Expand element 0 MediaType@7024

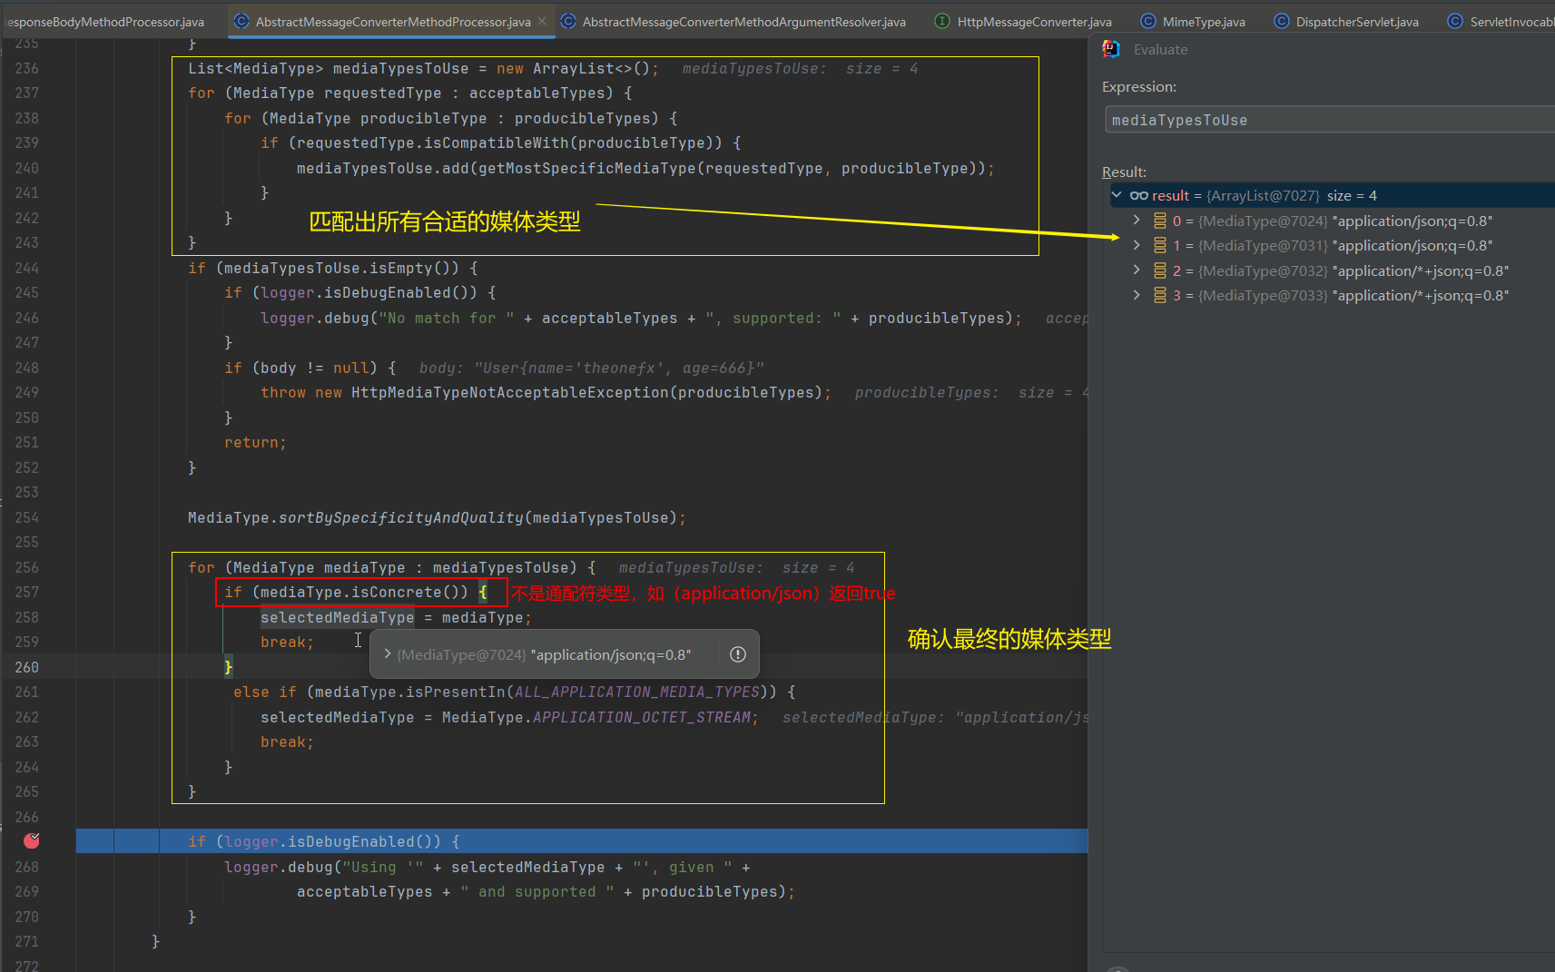click(1137, 221)
